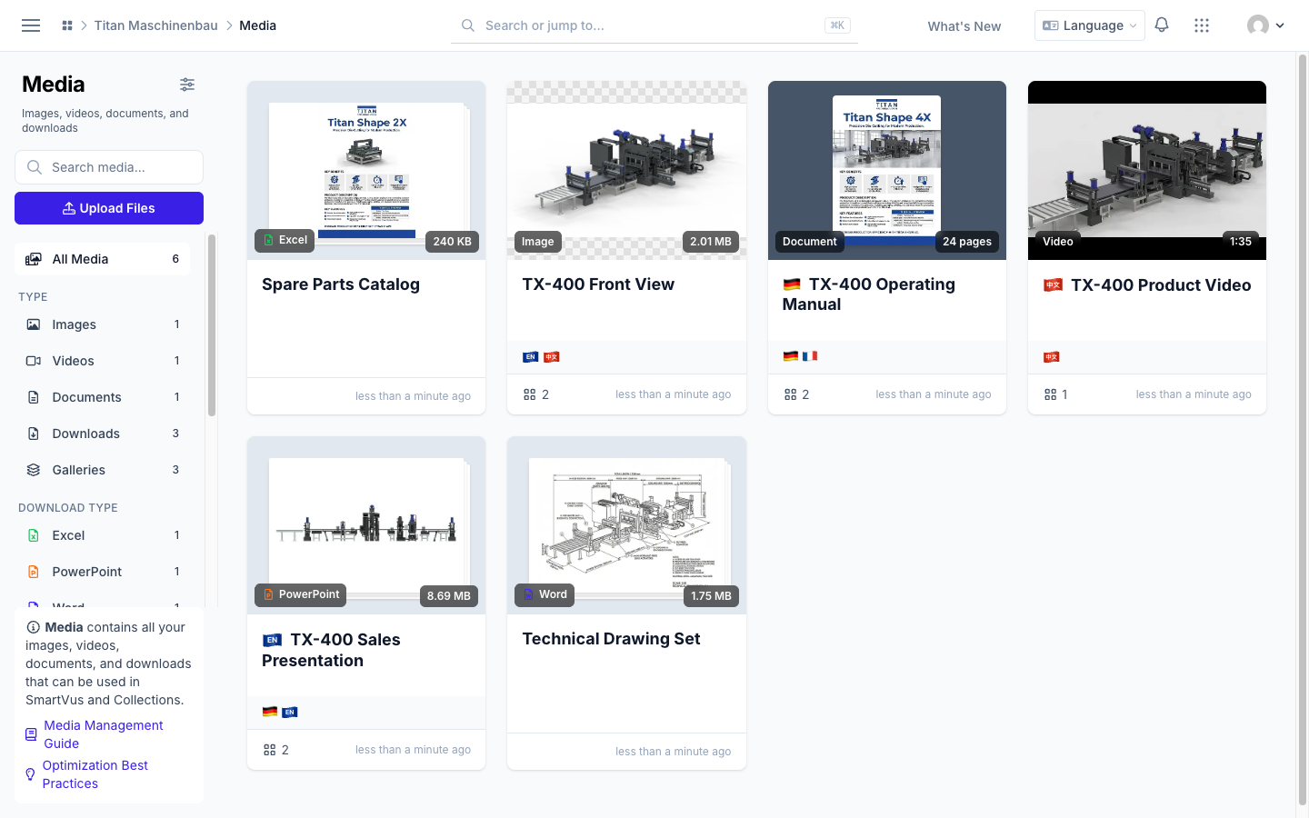Open the notifications bell
The width and height of the screenshot is (1309, 818).
coord(1162,25)
